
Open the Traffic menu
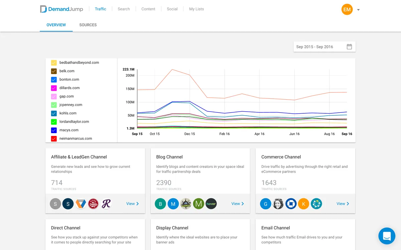pyautogui.click(x=101, y=9)
